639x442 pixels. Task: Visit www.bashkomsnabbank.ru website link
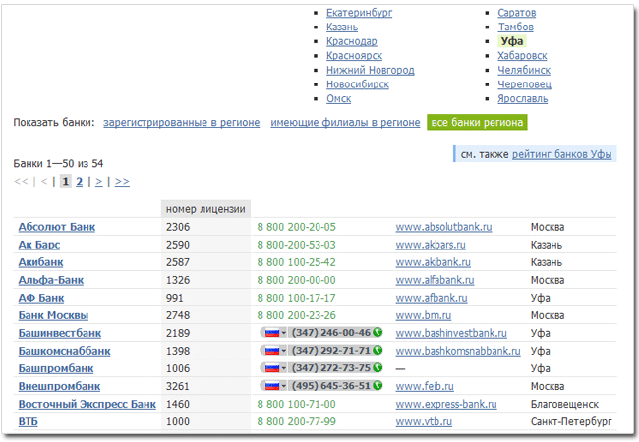pos(458,352)
